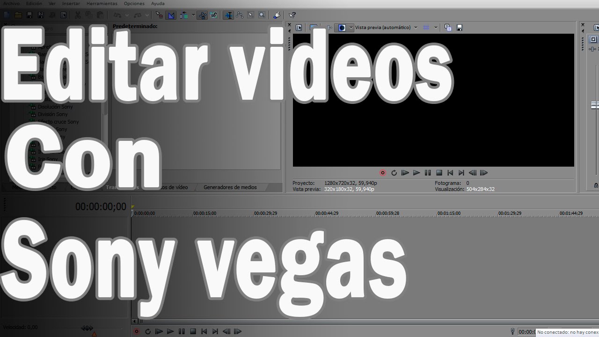Click the timeline record button

[x=137, y=331]
